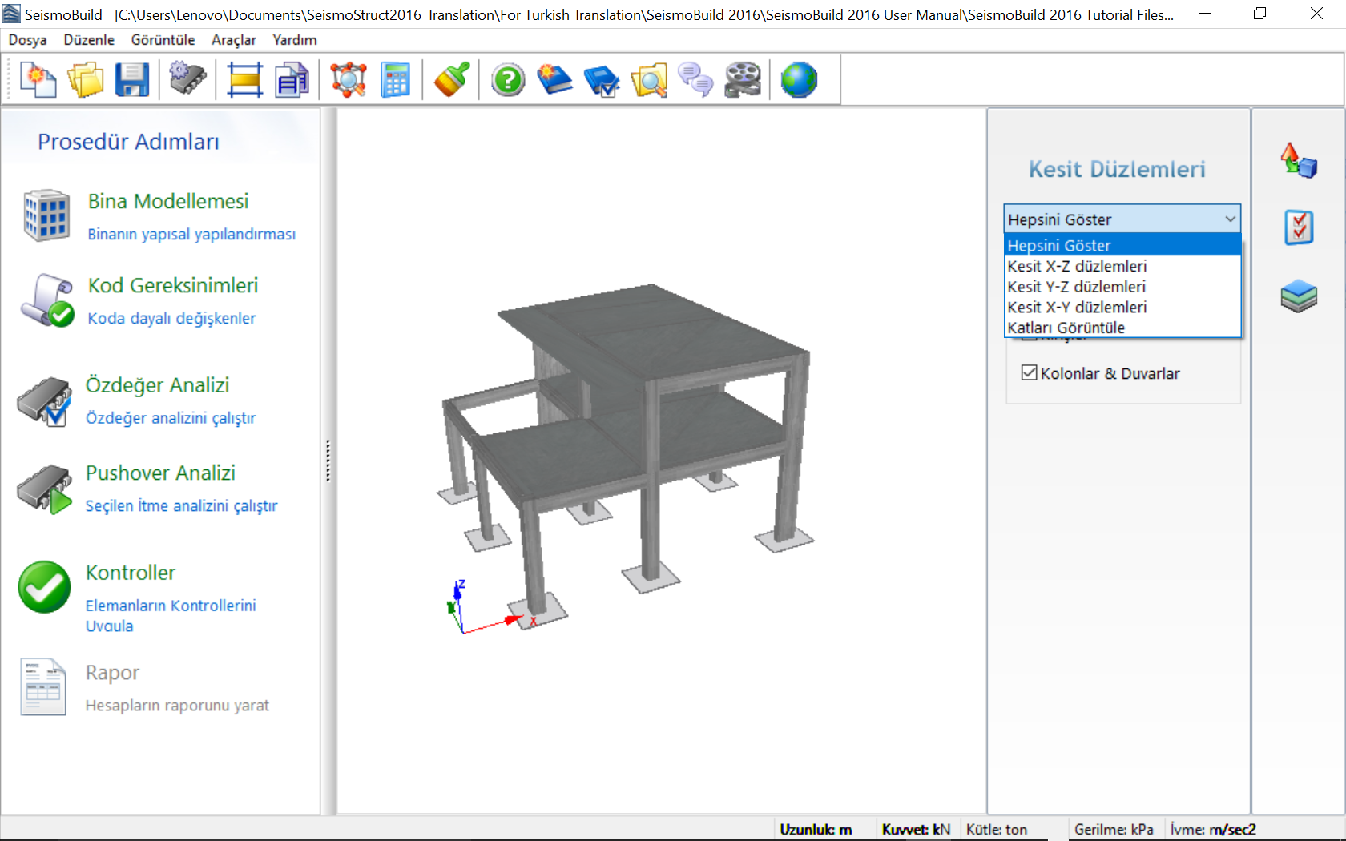Open the Araçlar menu
The height and width of the screenshot is (841, 1346).
click(x=233, y=40)
